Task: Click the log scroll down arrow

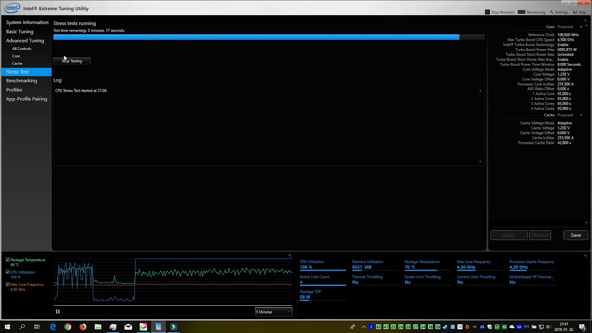Action: pos(481,161)
